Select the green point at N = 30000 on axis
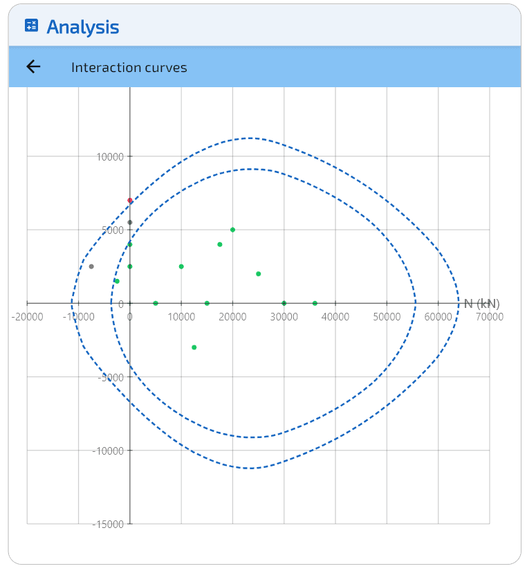 (284, 303)
